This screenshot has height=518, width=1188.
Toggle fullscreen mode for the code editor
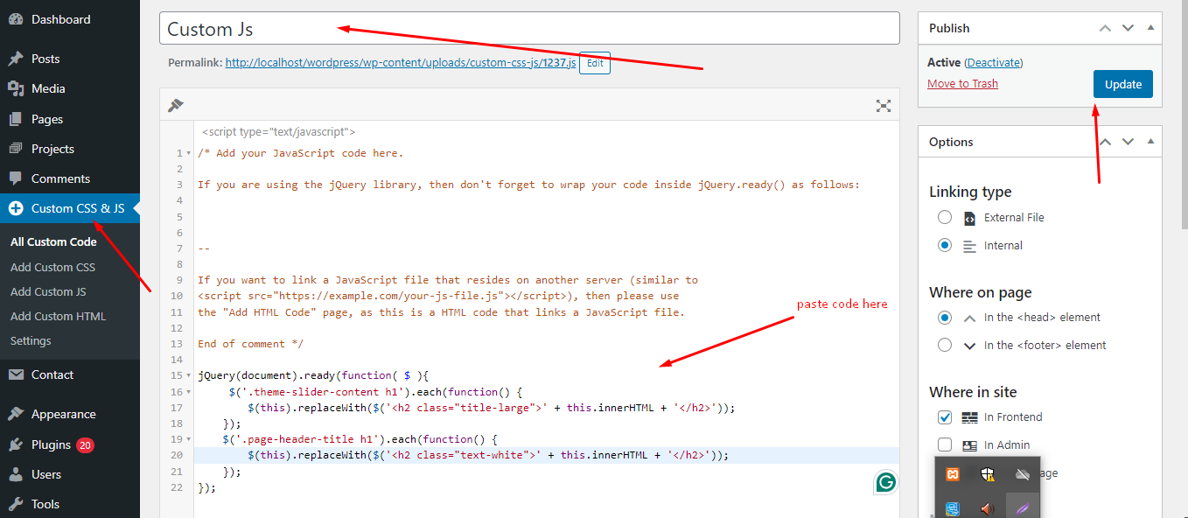coord(884,106)
